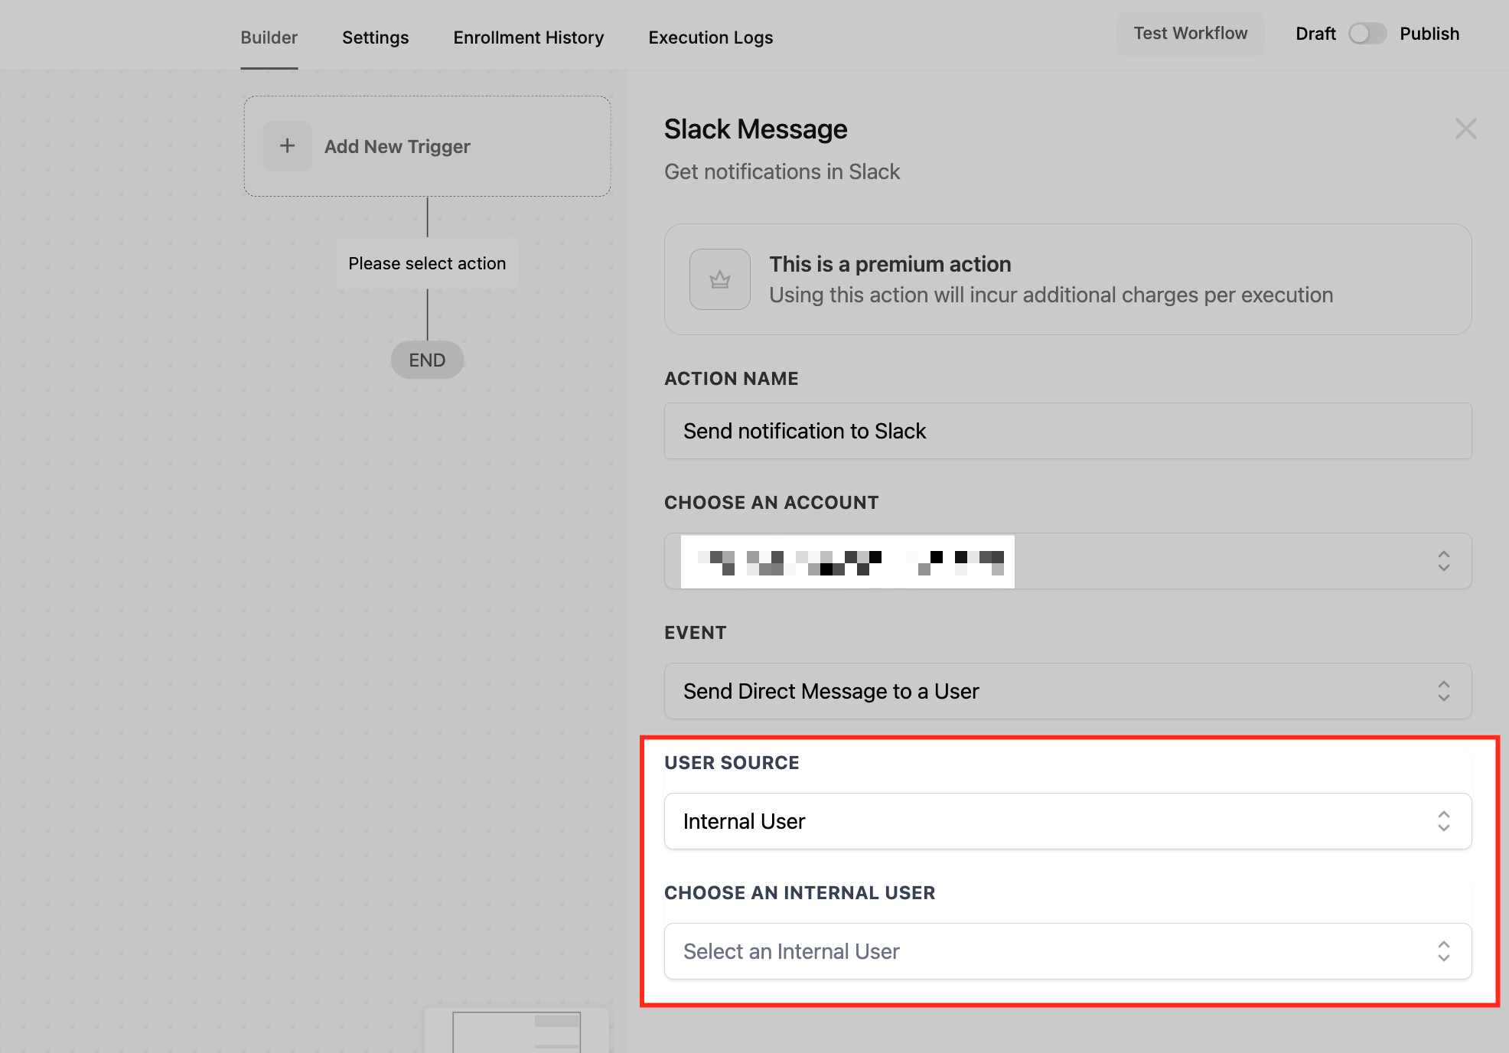Viewport: 1509px width, 1053px height.
Task: Open the Send Direct Message event dropdown
Action: [1067, 691]
